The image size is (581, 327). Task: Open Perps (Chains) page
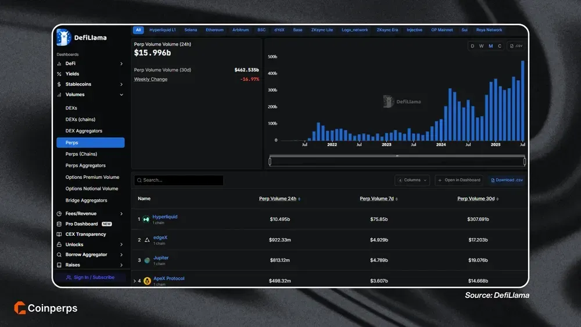[x=81, y=154]
